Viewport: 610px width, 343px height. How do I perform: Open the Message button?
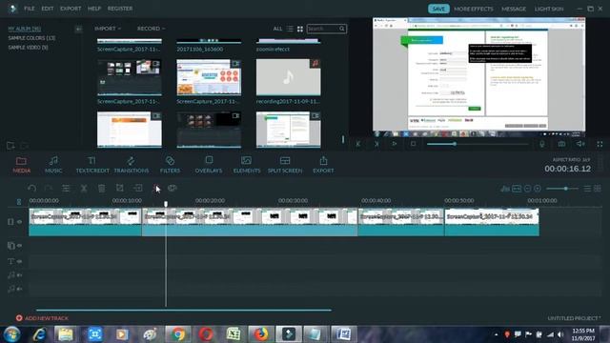click(x=514, y=9)
